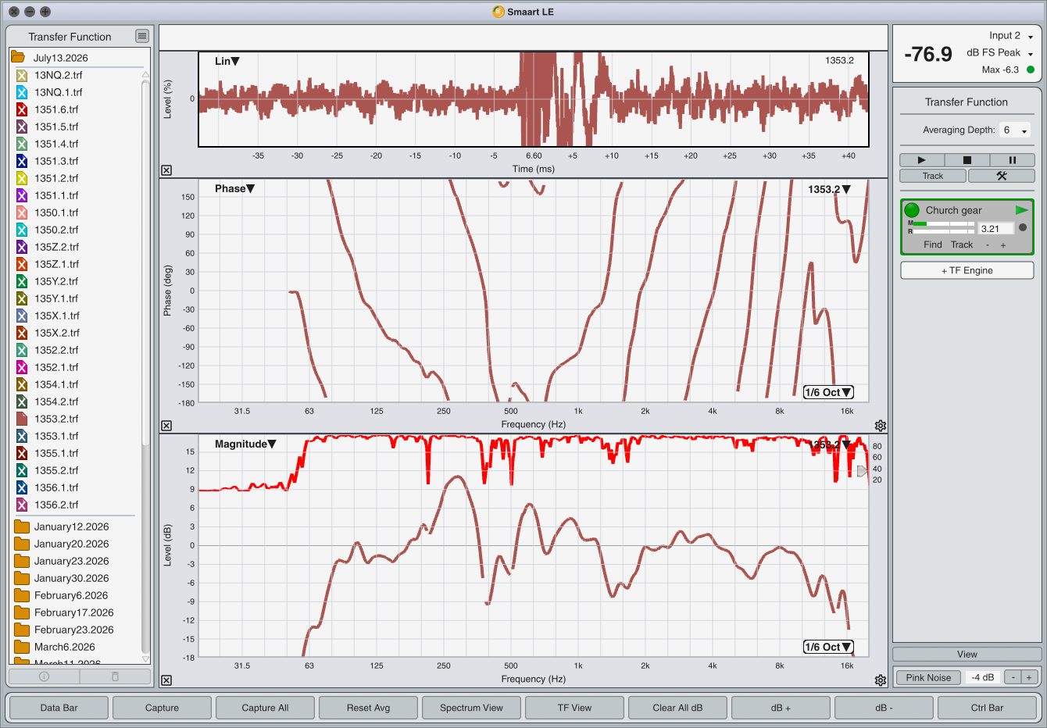Toggle the Church gear green engine indicator
Image resolution: width=1047 pixels, height=728 pixels.
click(x=912, y=210)
